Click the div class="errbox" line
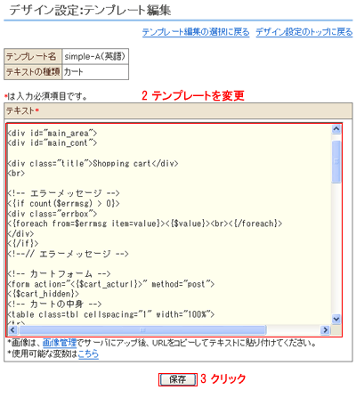This screenshot has width=356, height=398. point(53,214)
